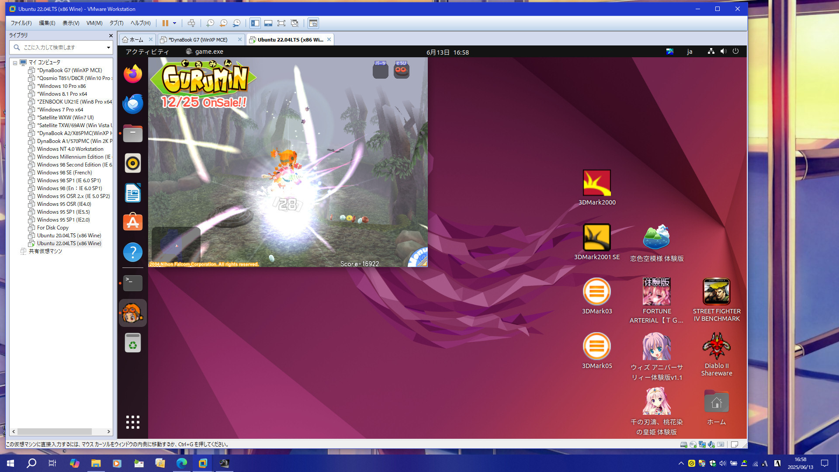Open STREET FIGHTER IV BENCHMARK desktop icon
This screenshot has height=472, width=839.
pos(717,300)
